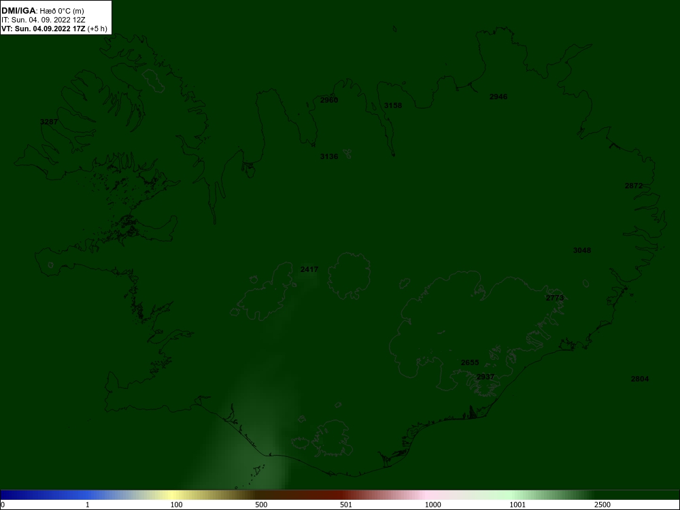The width and height of the screenshot is (680, 510).
Task: Click the 2960 freezing level value
Action: pos(328,100)
